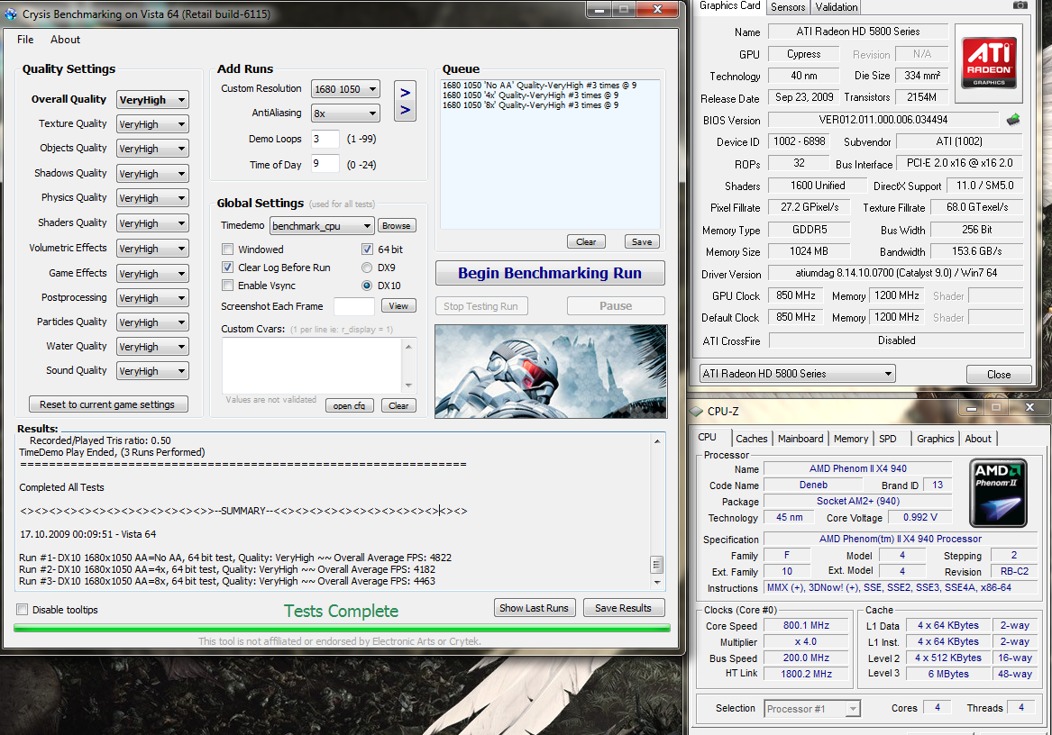
Task: Select the DX9 radio button
Action: point(367,268)
